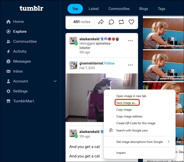The width and height of the screenshot is (184, 162).
Task: Open Settings with the gear icon
Action: click(17, 91)
